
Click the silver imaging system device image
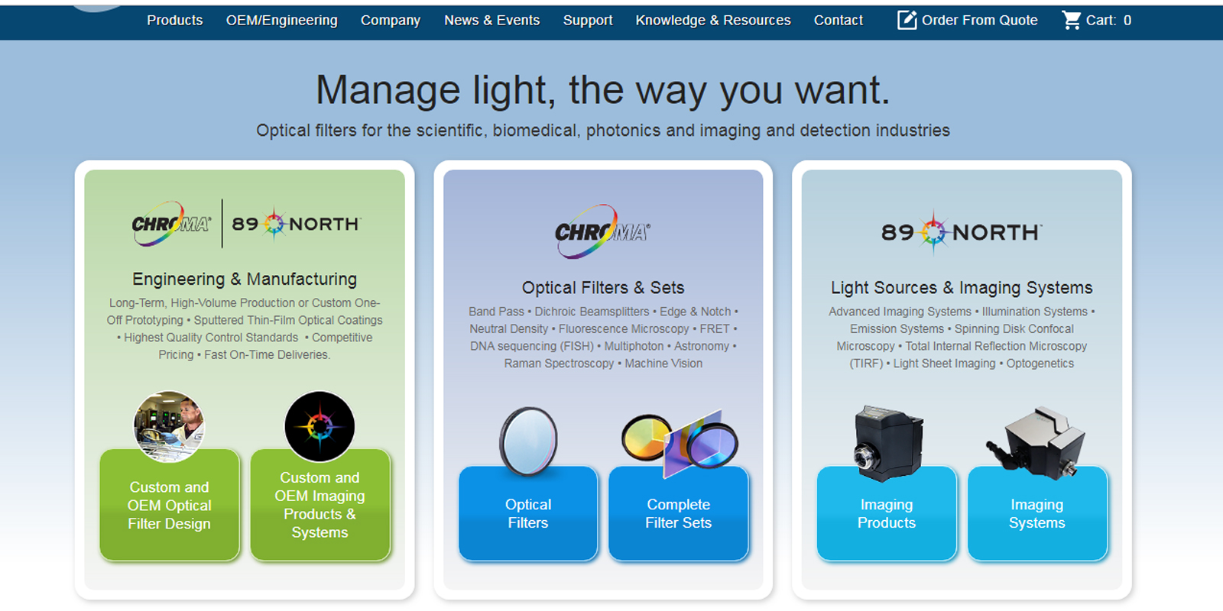[x=1036, y=443]
